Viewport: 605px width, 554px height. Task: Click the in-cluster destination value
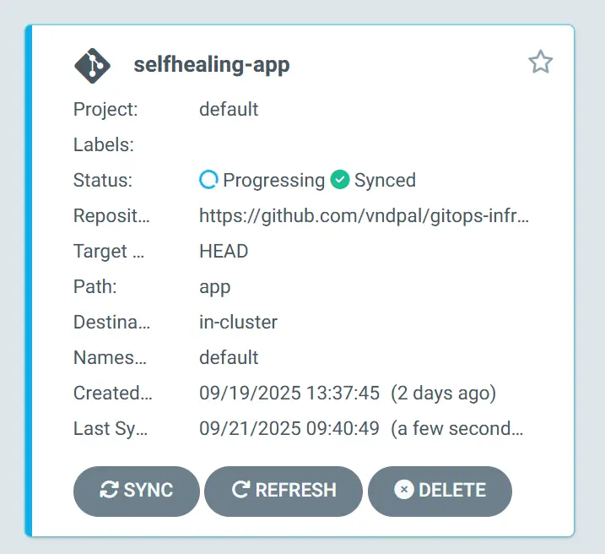pos(238,322)
